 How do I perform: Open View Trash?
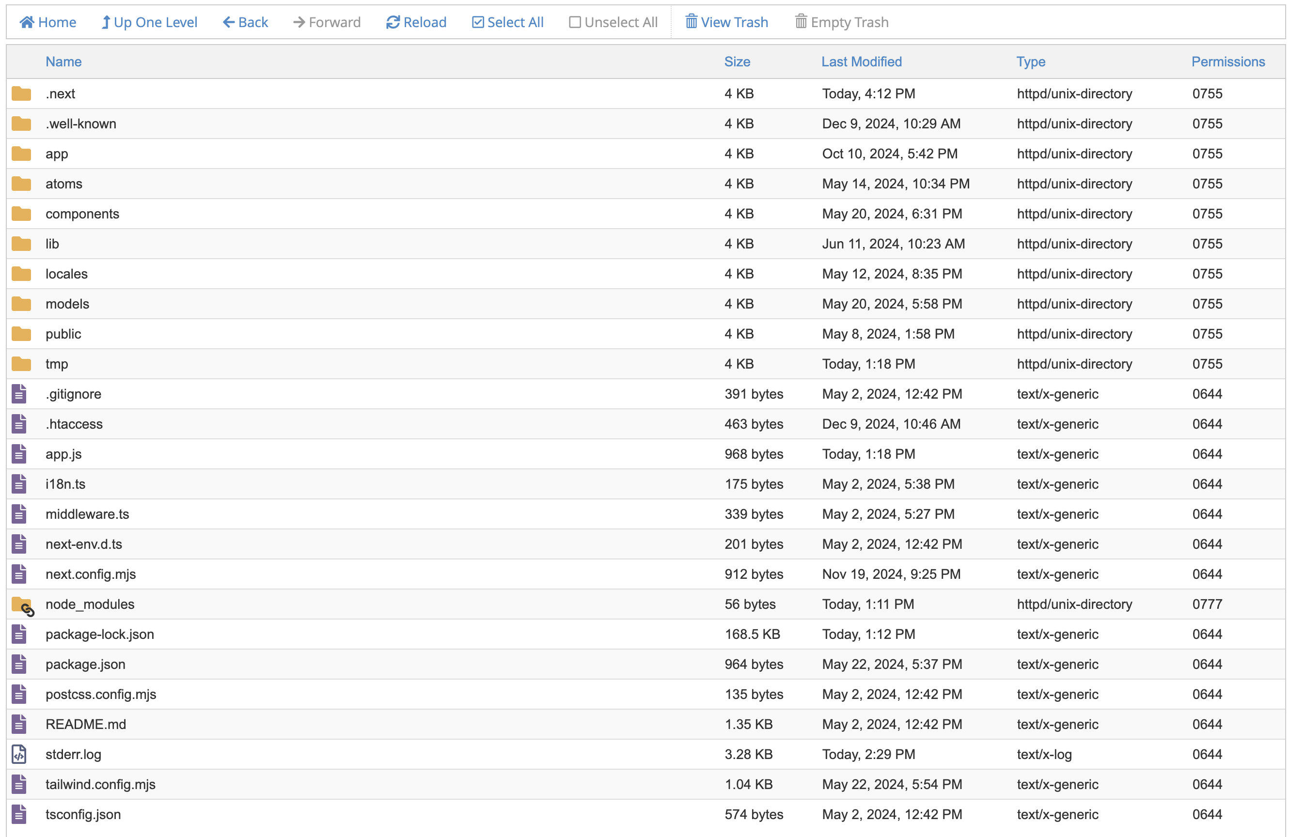coord(727,22)
